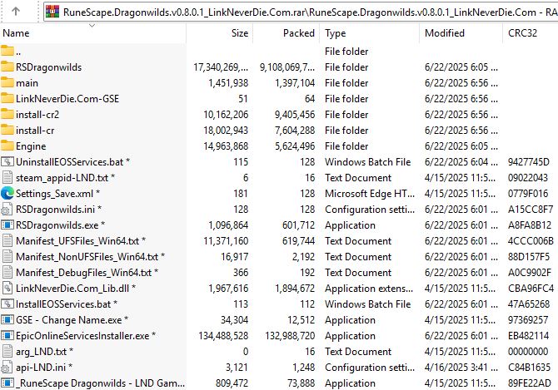
Task: Click CRC32 value 'EB482114'
Action: (528, 336)
